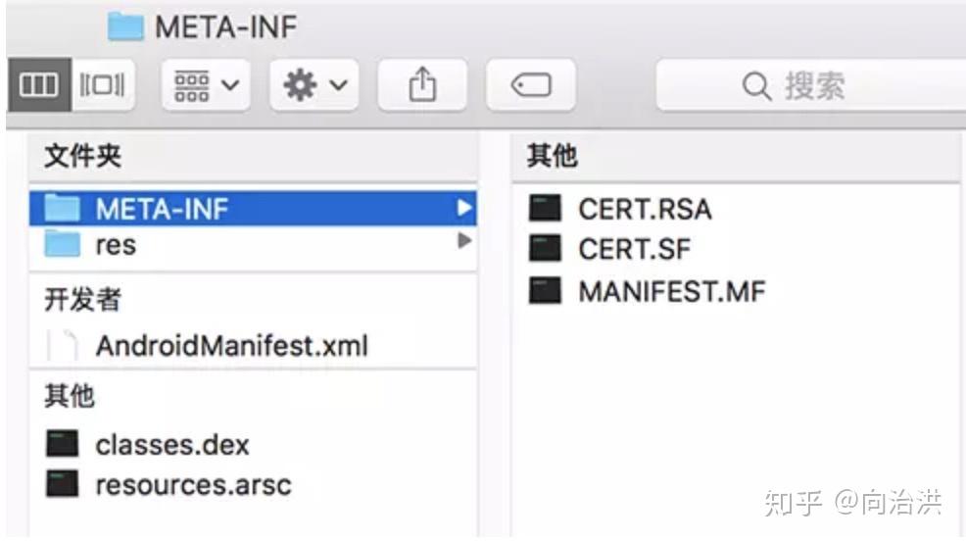Expand the res folder arrow
The width and height of the screenshot is (966, 541).
pyautogui.click(x=464, y=241)
